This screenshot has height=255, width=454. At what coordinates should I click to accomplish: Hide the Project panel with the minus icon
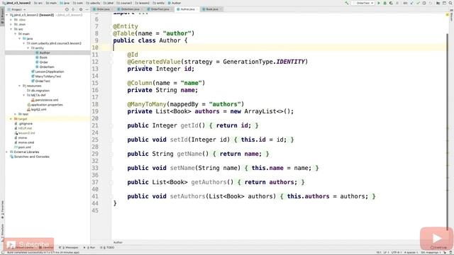coord(87,9)
